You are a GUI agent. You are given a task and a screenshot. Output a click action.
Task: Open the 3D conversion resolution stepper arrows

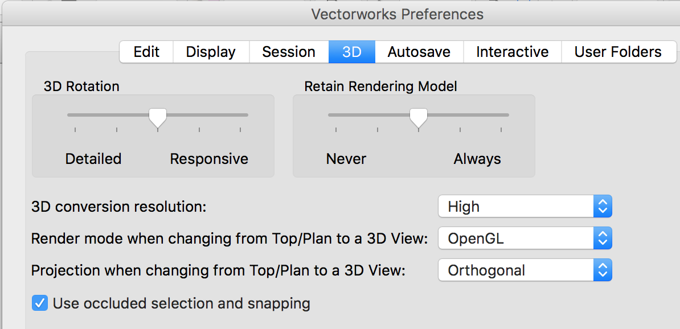(x=603, y=206)
